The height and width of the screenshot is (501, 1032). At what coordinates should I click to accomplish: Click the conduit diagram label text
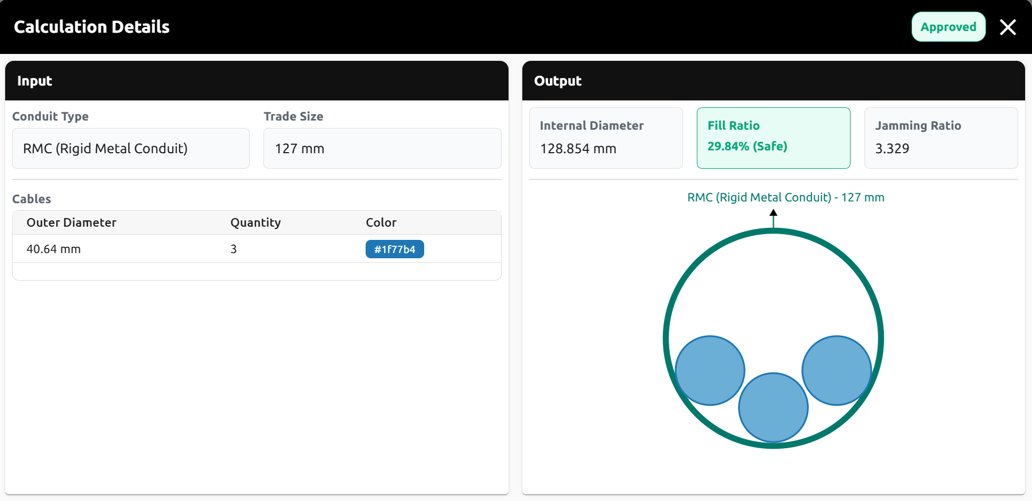785,197
